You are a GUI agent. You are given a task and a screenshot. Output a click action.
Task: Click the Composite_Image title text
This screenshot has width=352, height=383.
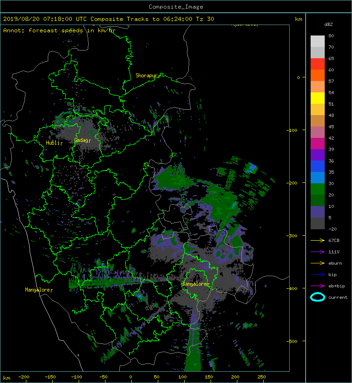(x=176, y=7)
